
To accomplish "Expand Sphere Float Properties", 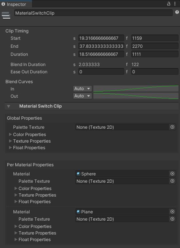I will point(16,201).
